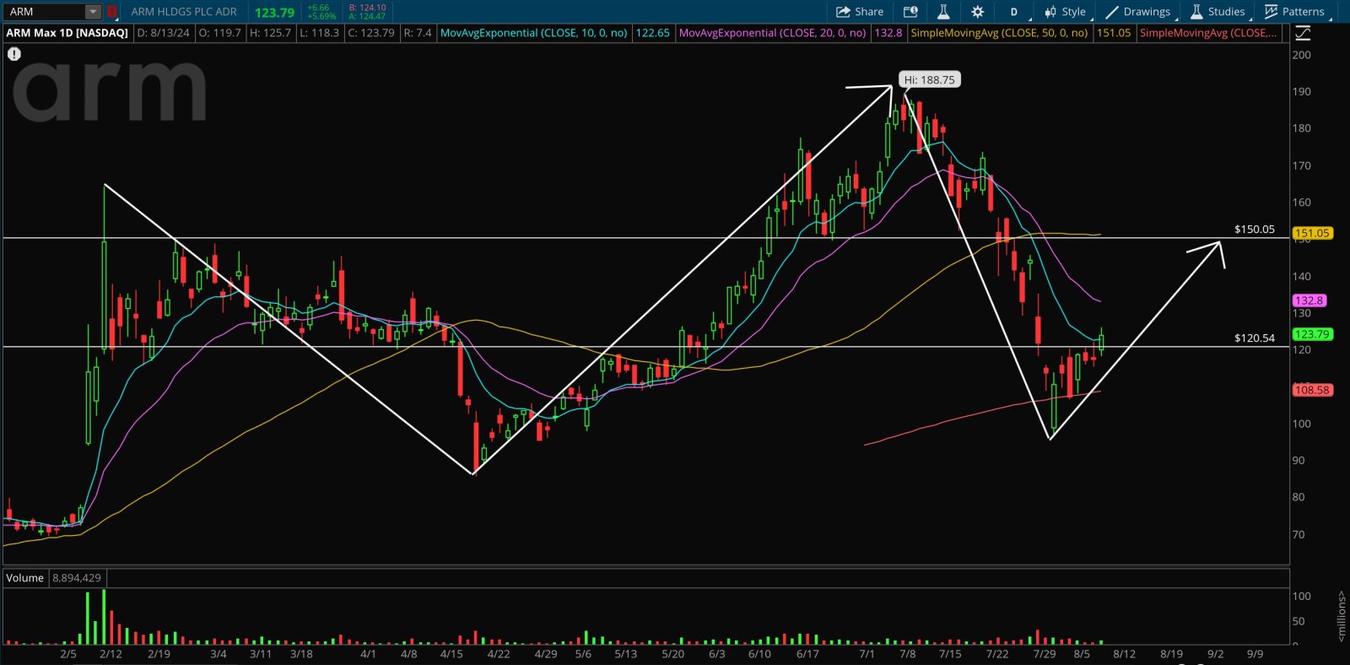Click the 7/1 date on time axis

867,654
